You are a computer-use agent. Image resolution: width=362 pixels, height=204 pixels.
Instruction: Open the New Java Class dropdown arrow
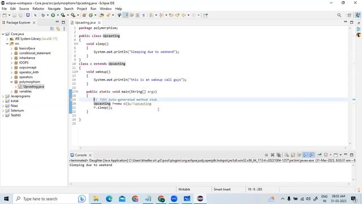[96, 15]
